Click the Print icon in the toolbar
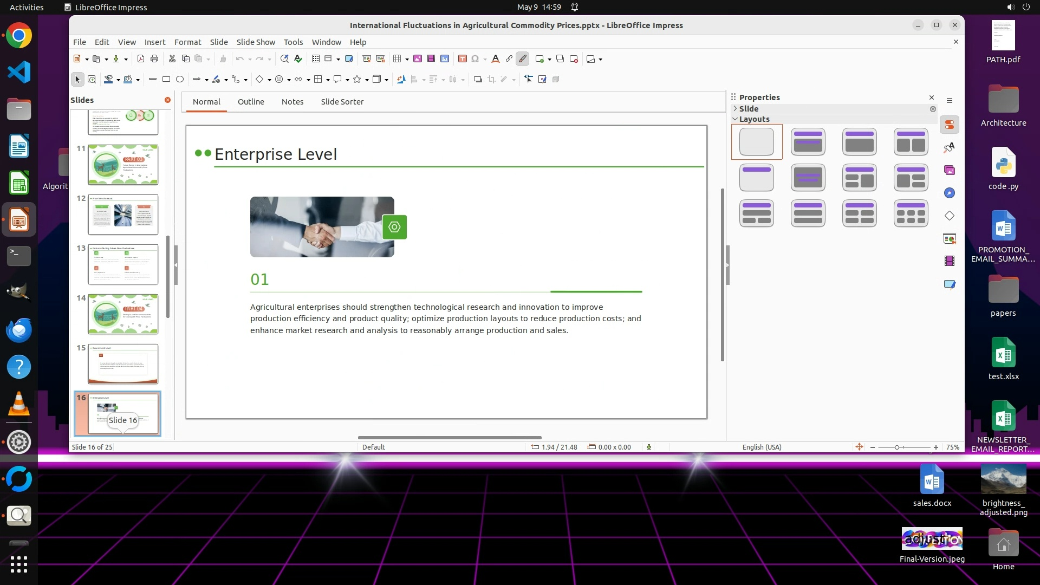This screenshot has width=1040, height=585. tap(154, 59)
